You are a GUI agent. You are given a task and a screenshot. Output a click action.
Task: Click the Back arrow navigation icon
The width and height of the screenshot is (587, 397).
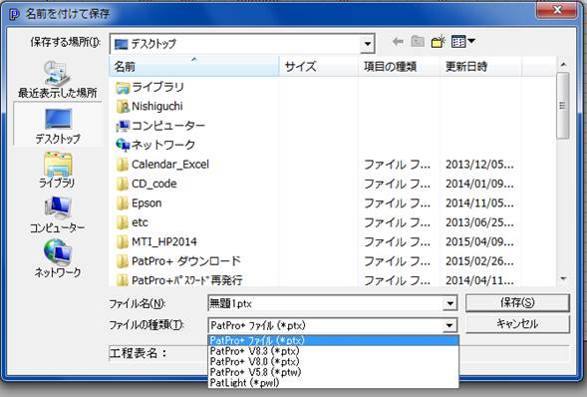398,42
